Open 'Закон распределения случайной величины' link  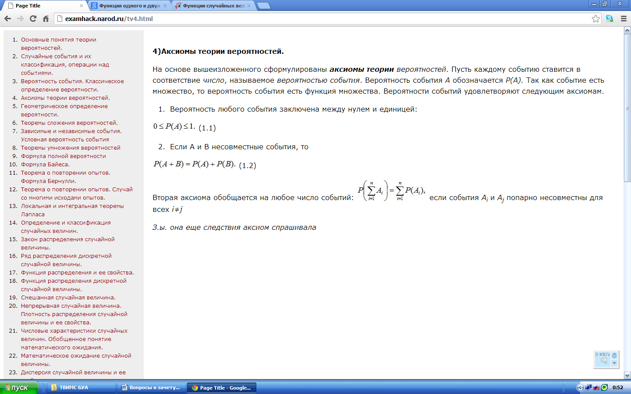pos(68,243)
